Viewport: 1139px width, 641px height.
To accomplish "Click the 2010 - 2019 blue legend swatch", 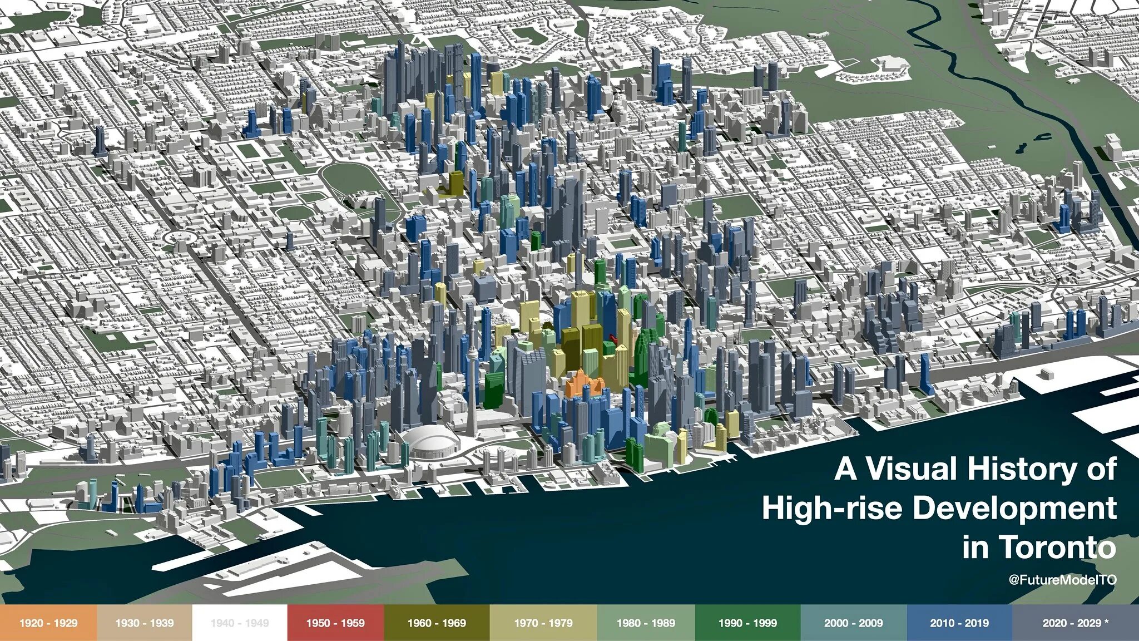I will click(959, 623).
